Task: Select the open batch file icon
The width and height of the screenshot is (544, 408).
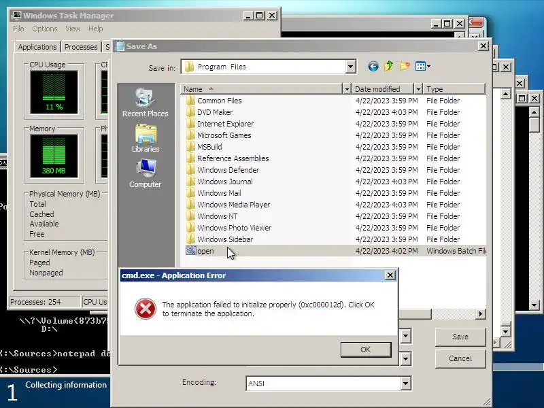Action: pos(191,250)
